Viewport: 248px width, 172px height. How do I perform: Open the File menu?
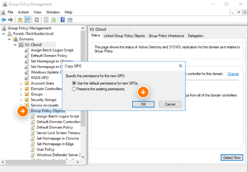tap(10, 12)
